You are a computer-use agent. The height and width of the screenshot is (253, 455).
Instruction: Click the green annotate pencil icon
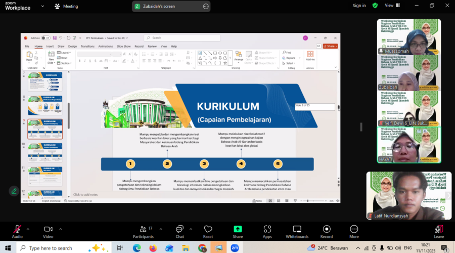tap(14, 191)
